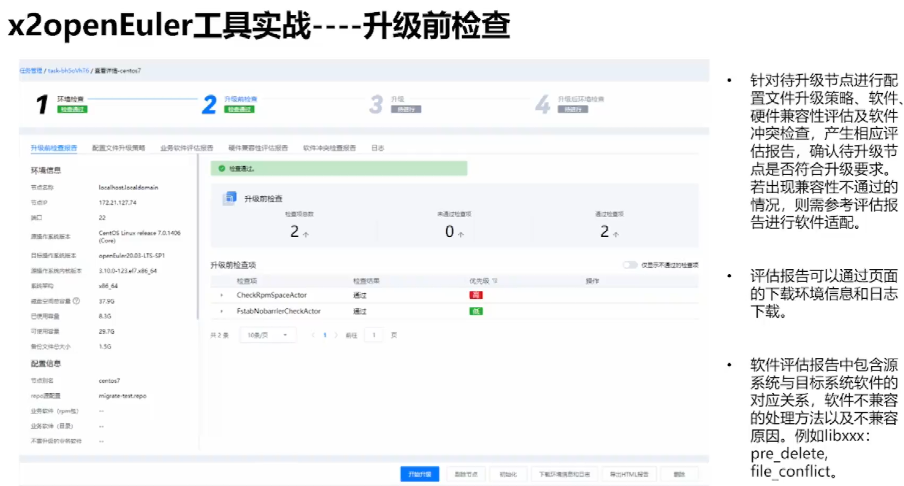Image resolution: width=904 pixels, height=486 pixels.
Task: Toggle 仅显示不通过的检查项 switch
Action: (x=630, y=265)
